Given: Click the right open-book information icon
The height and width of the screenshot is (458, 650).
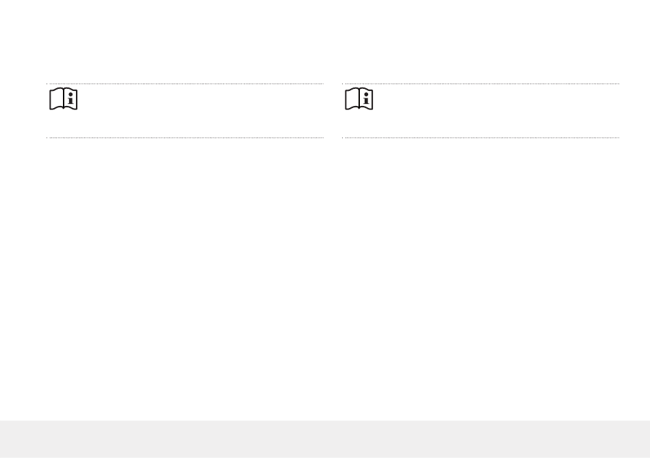Looking at the screenshot, I should pos(359,98).
